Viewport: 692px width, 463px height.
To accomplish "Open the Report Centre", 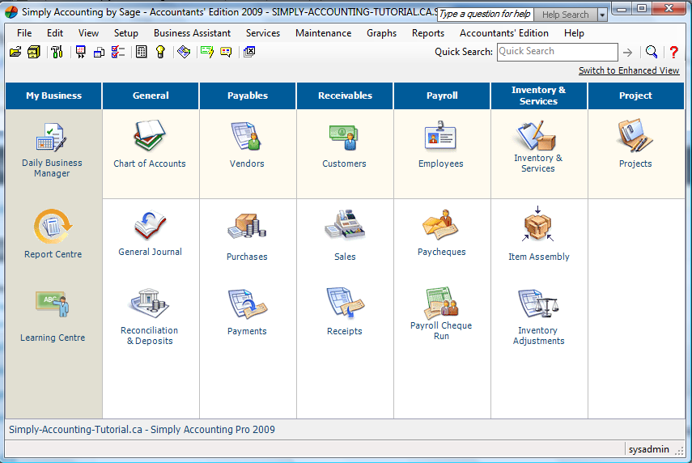I will tap(53, 234).
